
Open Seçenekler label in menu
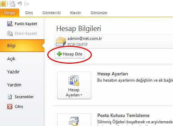click(24, 97)
